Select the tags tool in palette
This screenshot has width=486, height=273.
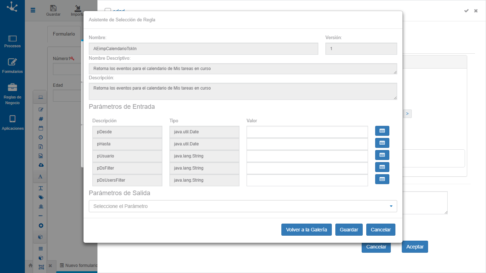click(40, 197)
